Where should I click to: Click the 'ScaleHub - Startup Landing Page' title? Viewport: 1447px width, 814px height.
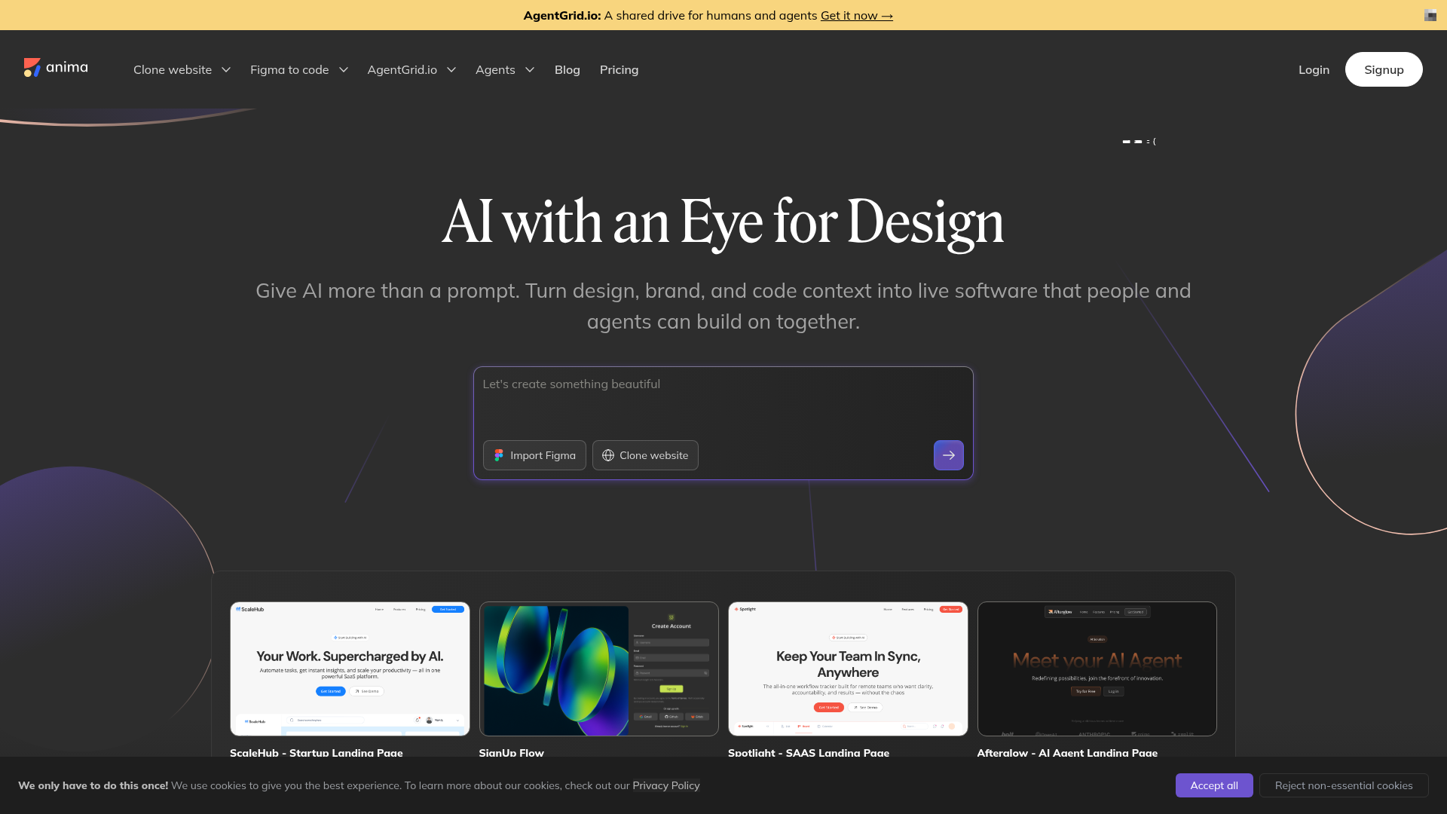(317, 752)
